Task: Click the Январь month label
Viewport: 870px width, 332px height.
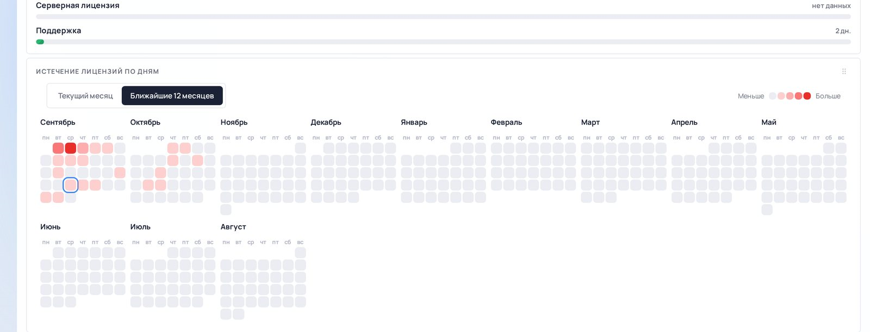Action: [x=414, y=123]
